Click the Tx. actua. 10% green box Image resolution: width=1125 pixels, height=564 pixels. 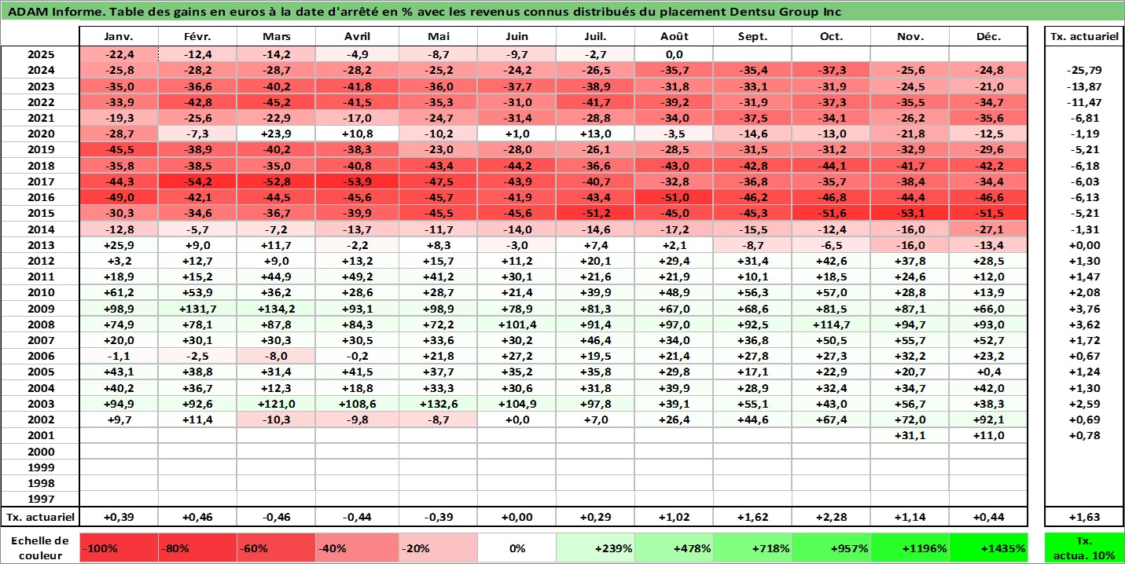click(1083, 548)
